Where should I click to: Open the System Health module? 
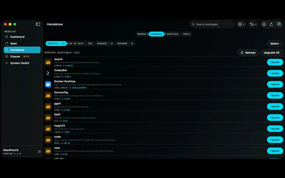pyautogui.click(x=22, y=63)
